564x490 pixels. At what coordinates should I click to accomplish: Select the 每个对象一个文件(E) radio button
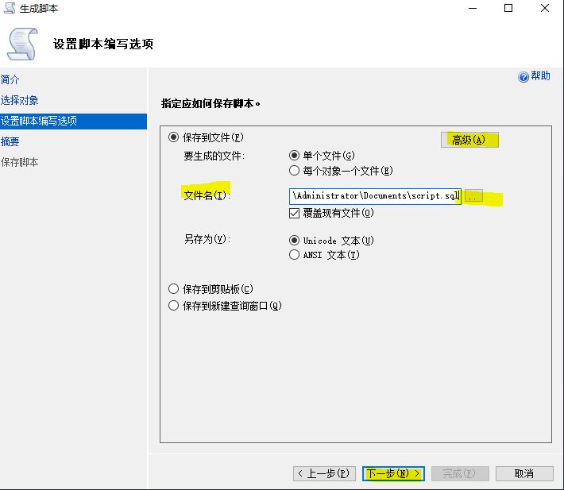point(294,171)
